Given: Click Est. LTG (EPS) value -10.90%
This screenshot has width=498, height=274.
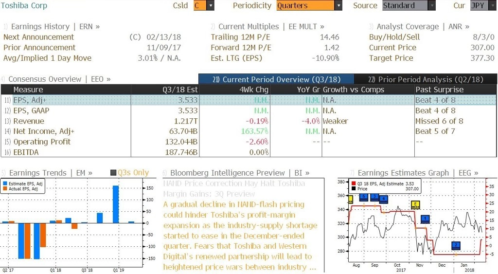Looking at the screenshot, I should click(x=325, y=58).
